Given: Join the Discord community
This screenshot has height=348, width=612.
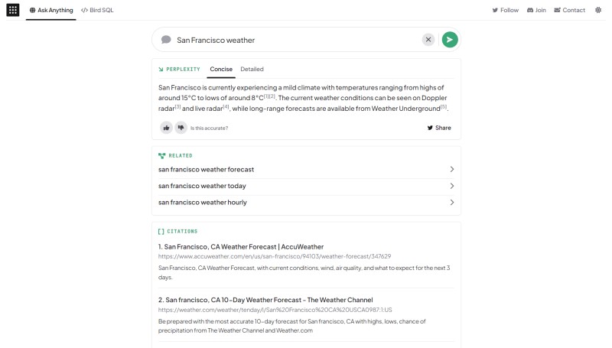Looking at the screenshot, I should (537, 10).
